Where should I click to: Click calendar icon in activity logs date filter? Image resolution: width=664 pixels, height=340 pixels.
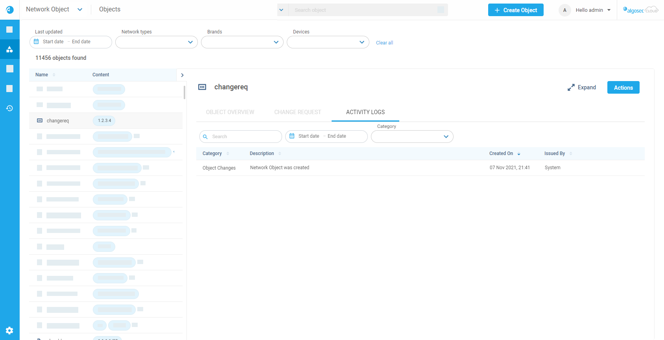292,136
